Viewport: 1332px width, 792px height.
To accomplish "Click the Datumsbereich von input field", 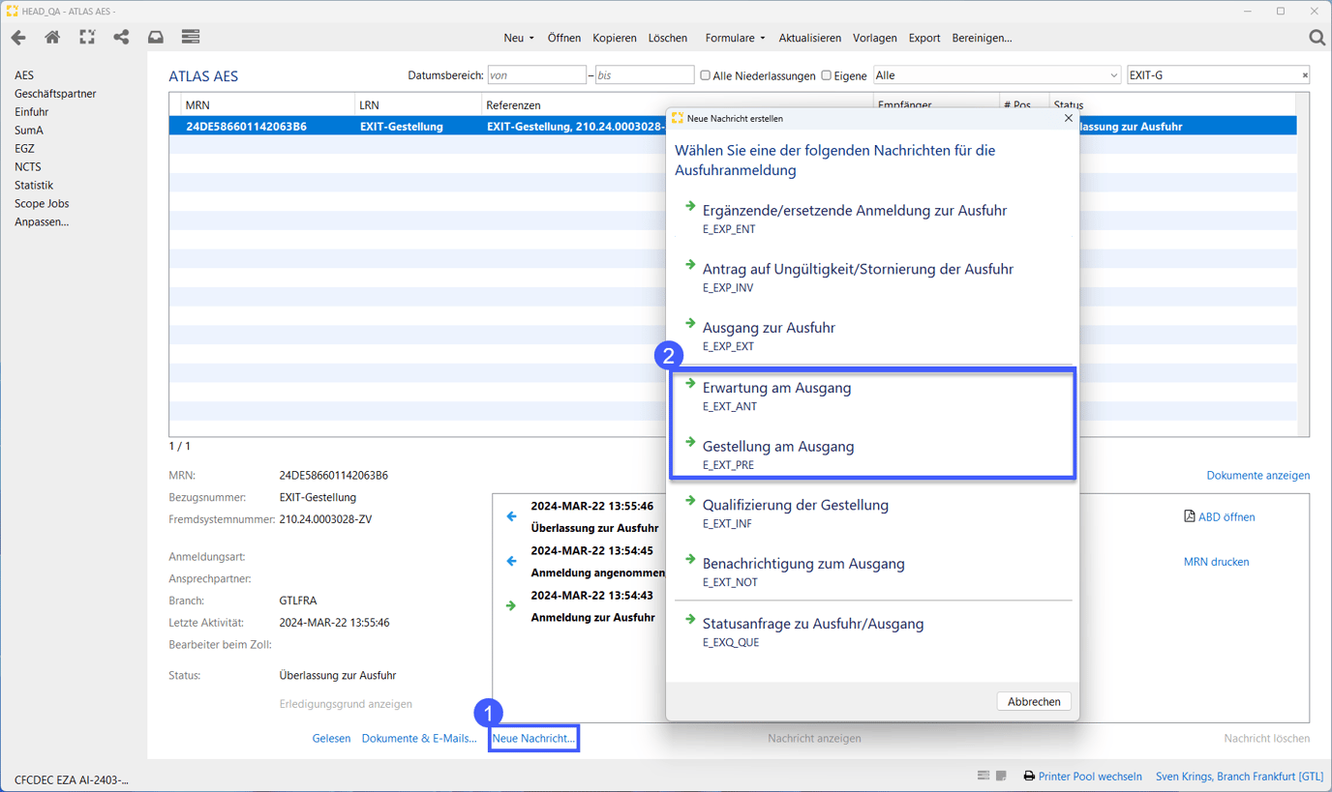I will [536, 75].
